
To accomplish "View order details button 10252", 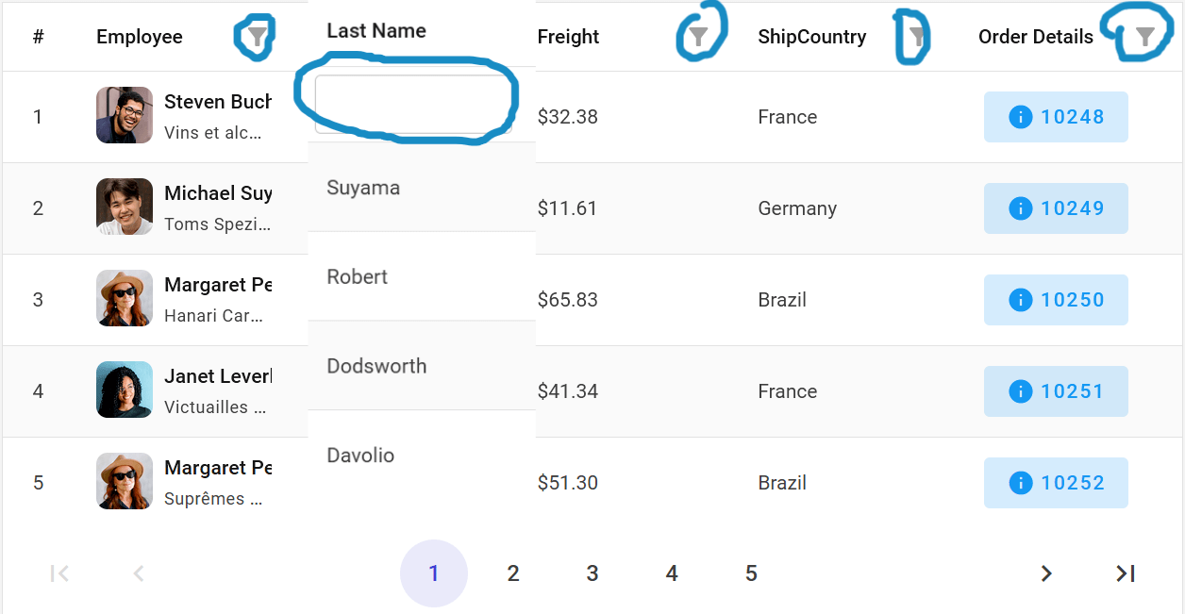I will click(1056, 483).
